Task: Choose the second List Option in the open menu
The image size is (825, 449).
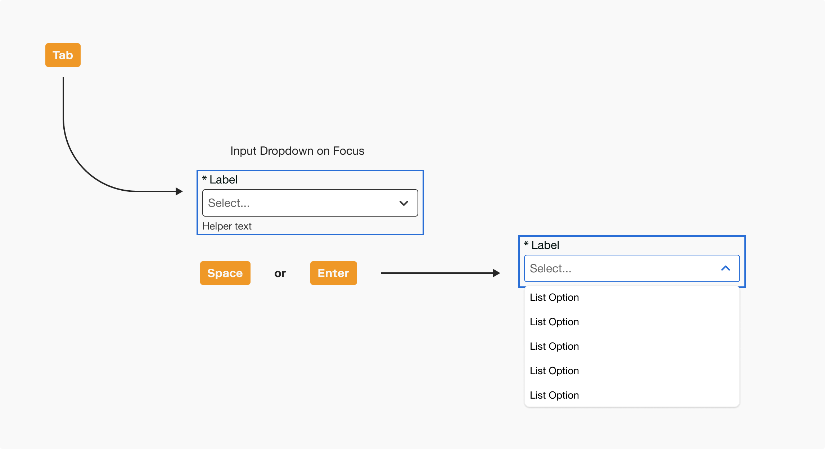Action: 632,322
